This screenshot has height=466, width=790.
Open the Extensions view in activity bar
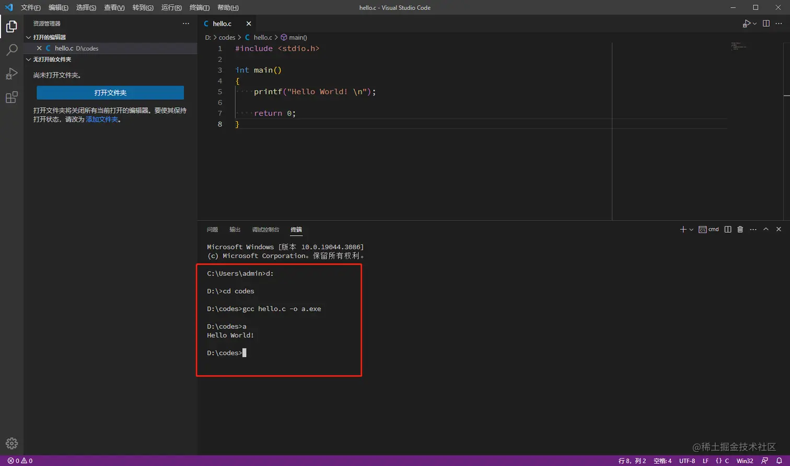[11, 97]
